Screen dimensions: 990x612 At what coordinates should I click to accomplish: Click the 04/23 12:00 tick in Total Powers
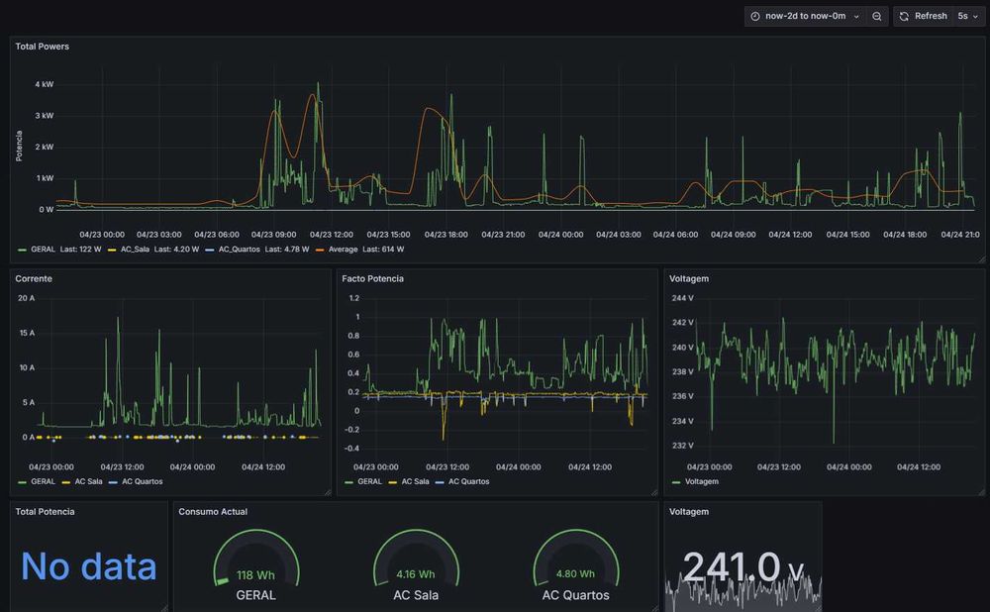pyautogui.click(x=332, y=235)
